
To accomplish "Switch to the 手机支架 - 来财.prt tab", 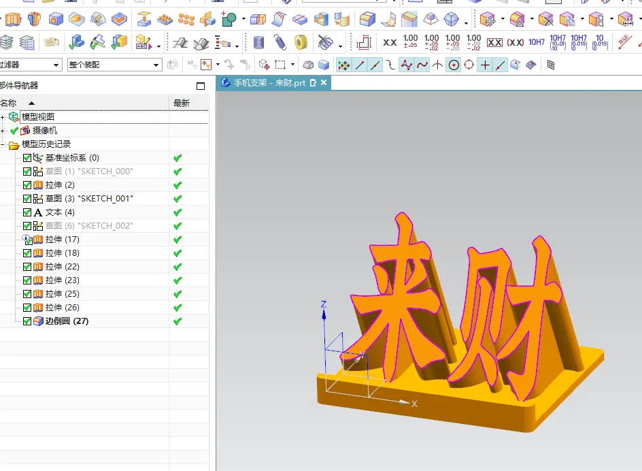I will pyautogui.click(x=269, y=83).
